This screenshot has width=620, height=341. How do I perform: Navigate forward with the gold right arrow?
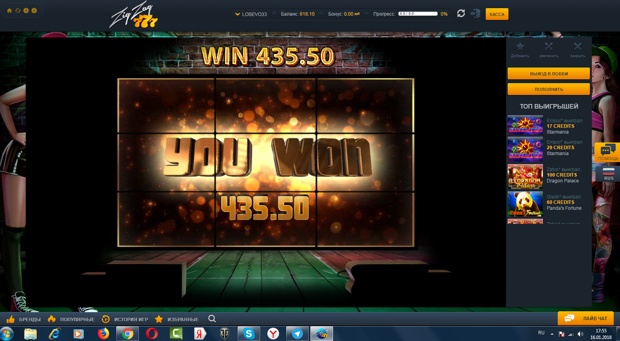pos(34,11)
